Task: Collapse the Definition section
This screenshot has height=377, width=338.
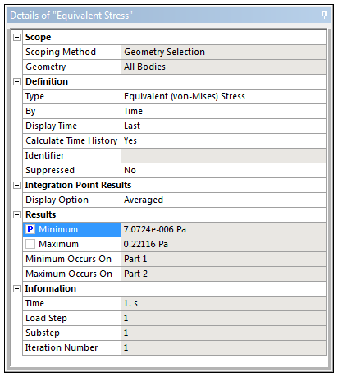Action: [17, 81]
